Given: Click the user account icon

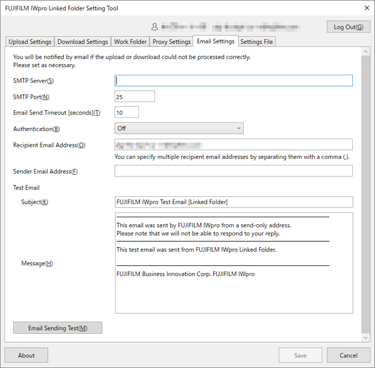Looking at the screenshot, I should (x=155, y=27).
